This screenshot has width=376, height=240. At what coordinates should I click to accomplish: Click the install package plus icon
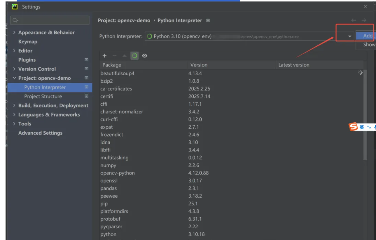pyautogui.click(x=105, y=56)
